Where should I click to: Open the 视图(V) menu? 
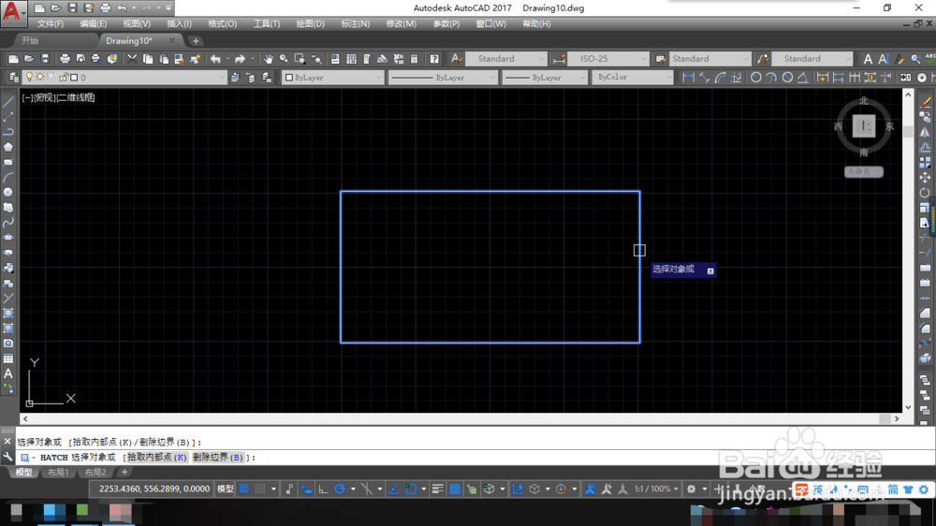(137, 24)
